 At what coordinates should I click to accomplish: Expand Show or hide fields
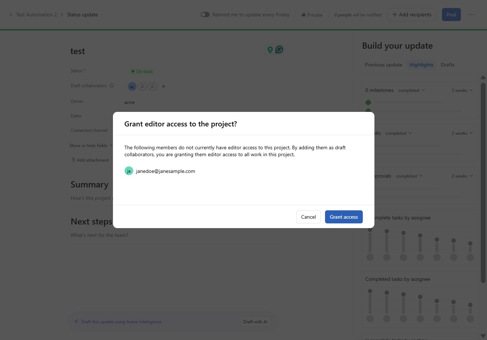(x=91, y=146)
